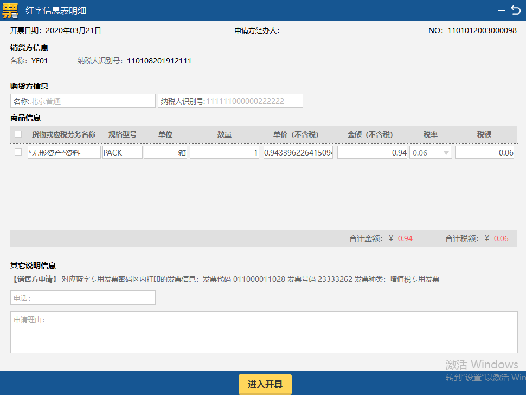Click the quantity field showing -1
Screen dimensions: 526x395
[224, 152]
